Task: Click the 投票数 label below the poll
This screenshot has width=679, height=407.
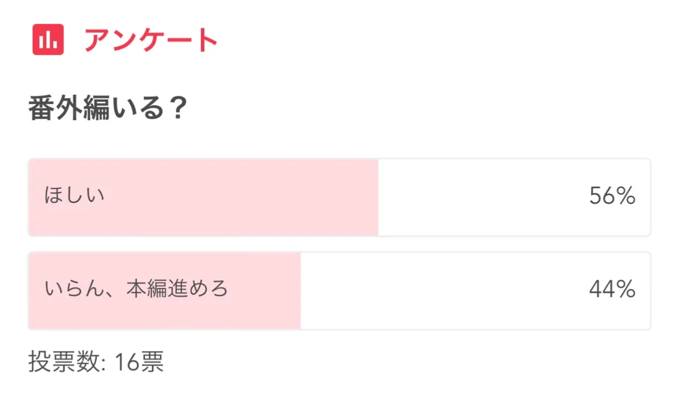Action: pyautogui.click(x=64, y=362)
